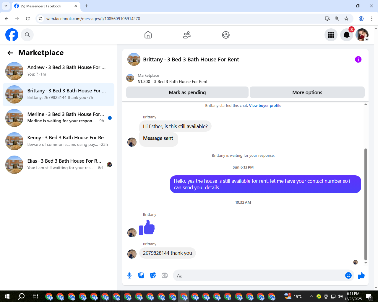
Task: Choose a GIF icon
Action: point(165,275)
